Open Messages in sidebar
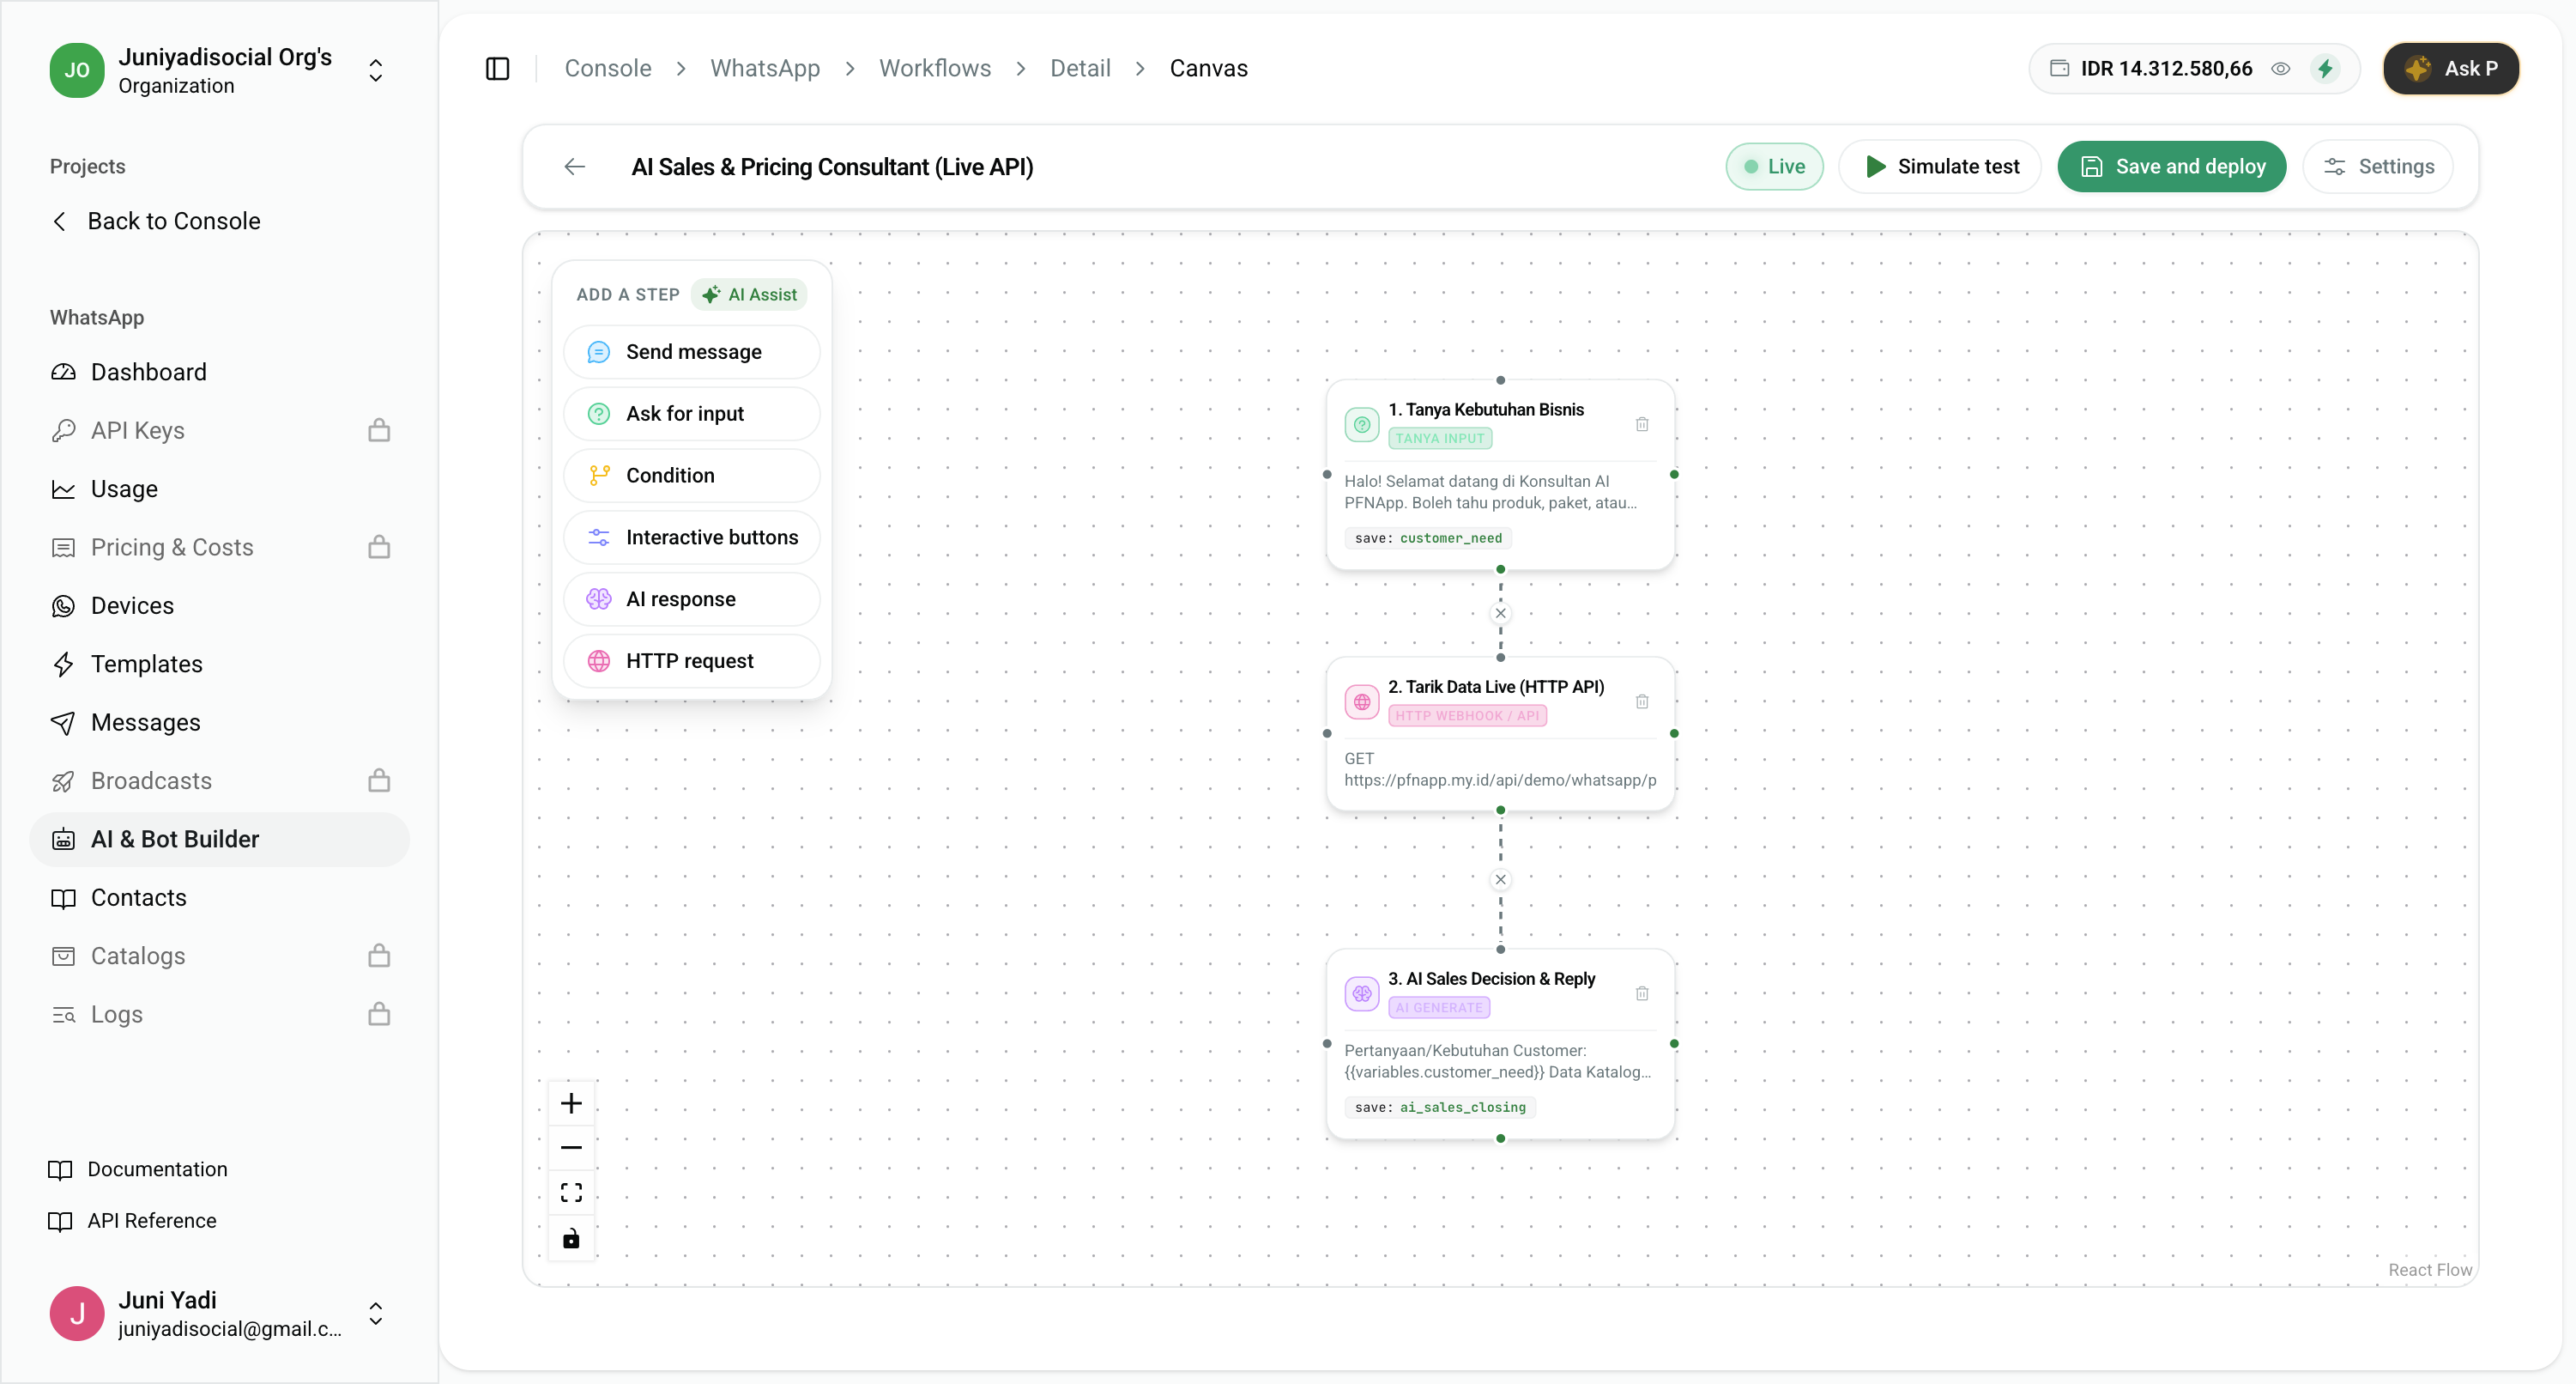 pyautogui.click(x=220, y=723)
